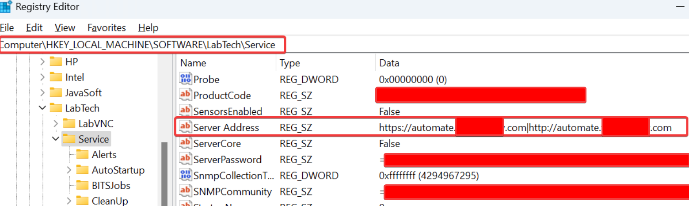Image resolution: width=689 pixels, height=206 pixels.
Task: Select the Alerts folder icon
Action: [82, 155]
